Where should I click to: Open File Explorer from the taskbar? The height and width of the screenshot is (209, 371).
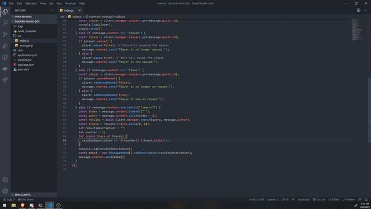[13, 205]
